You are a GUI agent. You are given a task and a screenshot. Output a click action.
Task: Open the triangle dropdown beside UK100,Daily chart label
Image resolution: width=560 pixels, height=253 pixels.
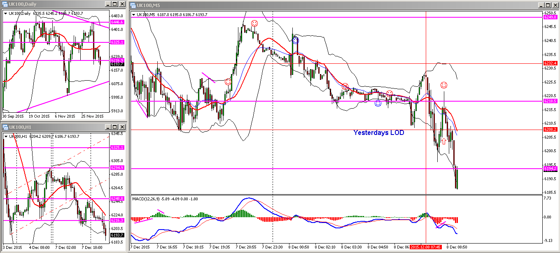tap(5, 13)
